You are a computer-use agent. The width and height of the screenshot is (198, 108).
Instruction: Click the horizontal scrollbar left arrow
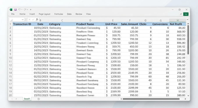pyautogui.click(x=121, y=99)
